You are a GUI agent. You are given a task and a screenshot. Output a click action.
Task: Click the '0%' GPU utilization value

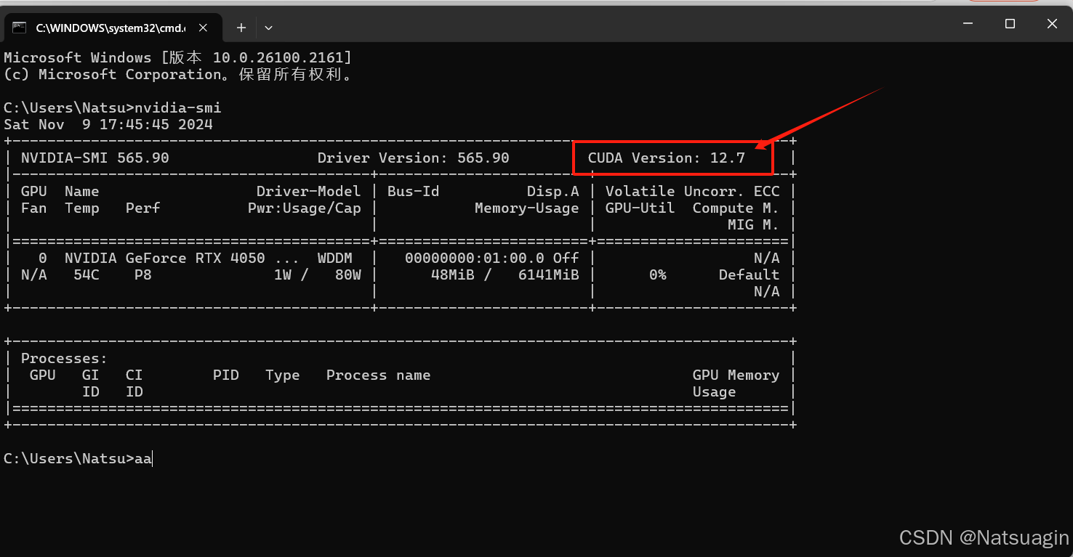click(658, 275)
